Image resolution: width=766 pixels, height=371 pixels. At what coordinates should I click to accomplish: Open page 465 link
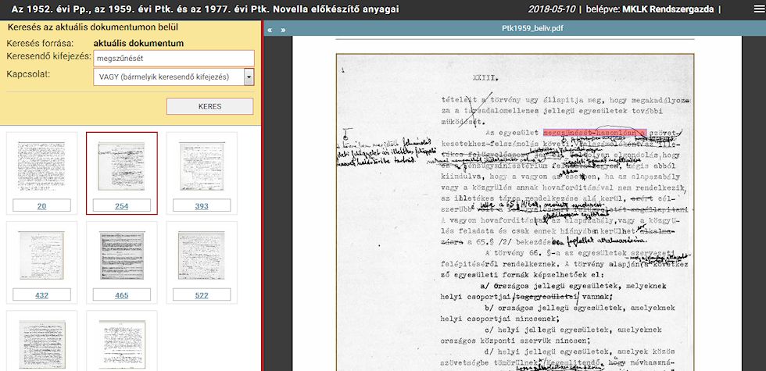[122, 295]
